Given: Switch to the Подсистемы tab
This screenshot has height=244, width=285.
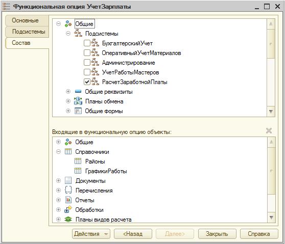Looking at the screenshot, I should click(x=27, y=32).
